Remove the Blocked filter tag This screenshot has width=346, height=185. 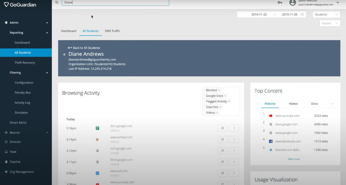click(219, 90)
